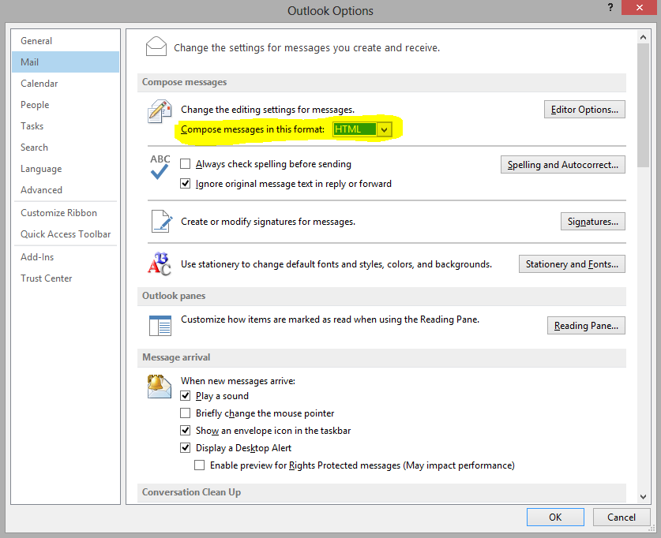Open Editor Options dialog
The width and height of the screenshot is (661, 538).
[584, 110]
